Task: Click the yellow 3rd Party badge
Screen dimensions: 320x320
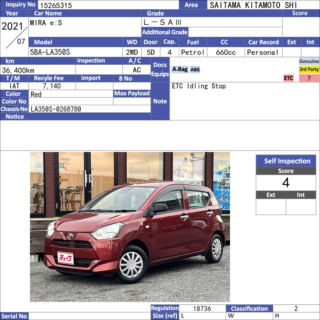Action: pos(309,69)
